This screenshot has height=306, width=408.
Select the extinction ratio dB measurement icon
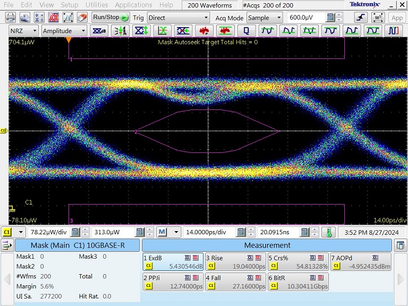tap(98, 31)
